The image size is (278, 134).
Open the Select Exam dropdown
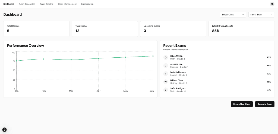coord(261,15)
